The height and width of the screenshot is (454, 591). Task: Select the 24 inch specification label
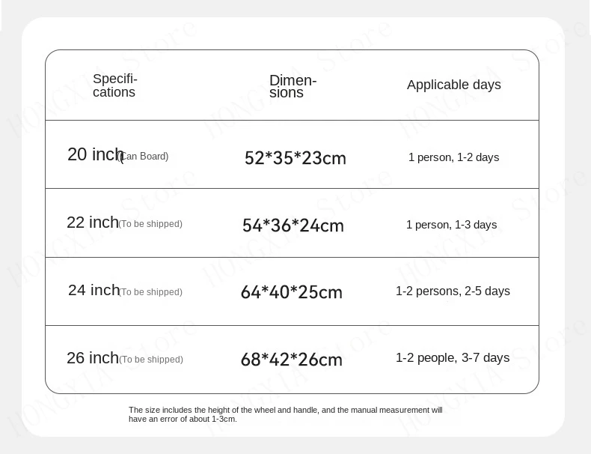tap(94, 290)
